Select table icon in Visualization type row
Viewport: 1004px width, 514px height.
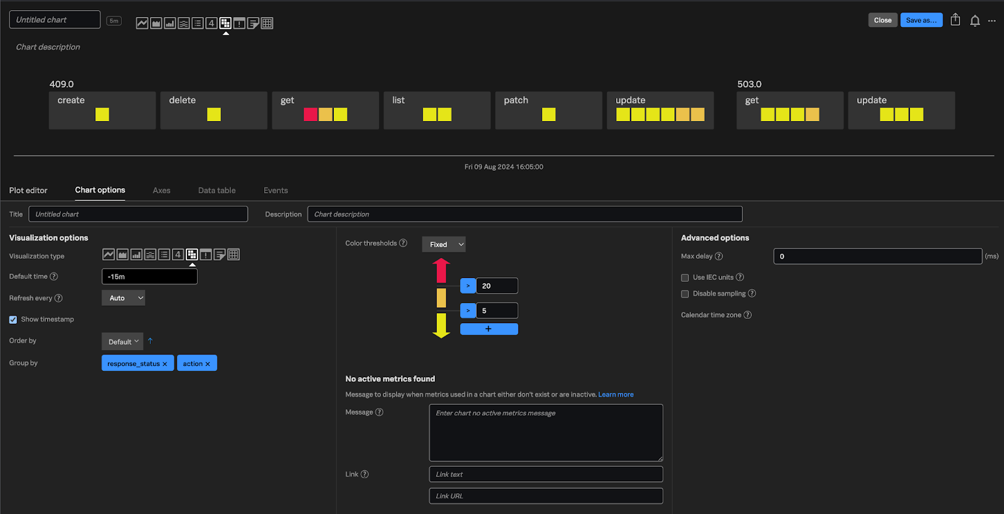233,255
